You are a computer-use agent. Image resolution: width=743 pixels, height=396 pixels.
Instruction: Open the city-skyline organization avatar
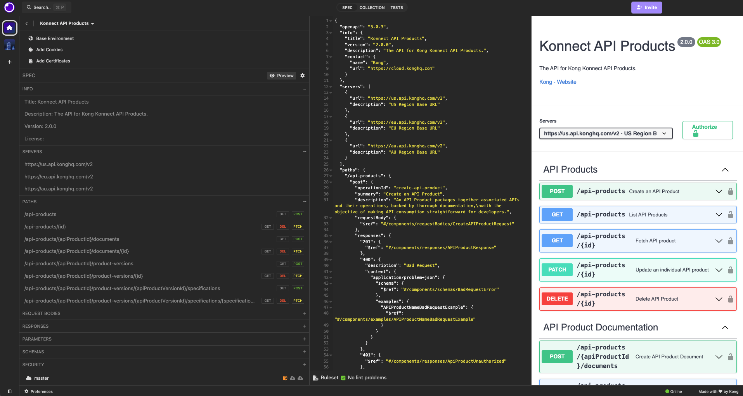(x=10, y=45)
